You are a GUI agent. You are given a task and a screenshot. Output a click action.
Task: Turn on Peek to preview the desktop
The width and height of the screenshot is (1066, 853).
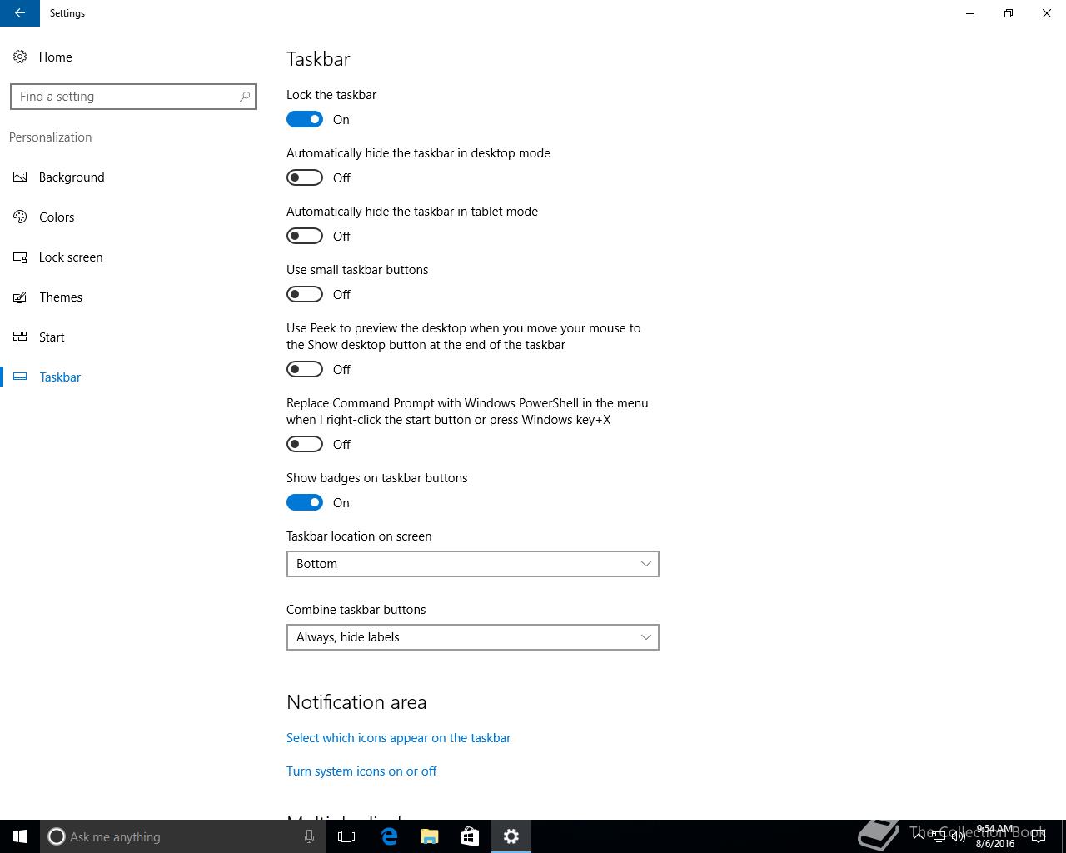tap(305, 369)
